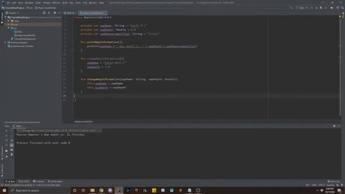Open File Explorer from taskbar
Image resolution: width=345 pixels, height=194 pixels.
point(92,190)
